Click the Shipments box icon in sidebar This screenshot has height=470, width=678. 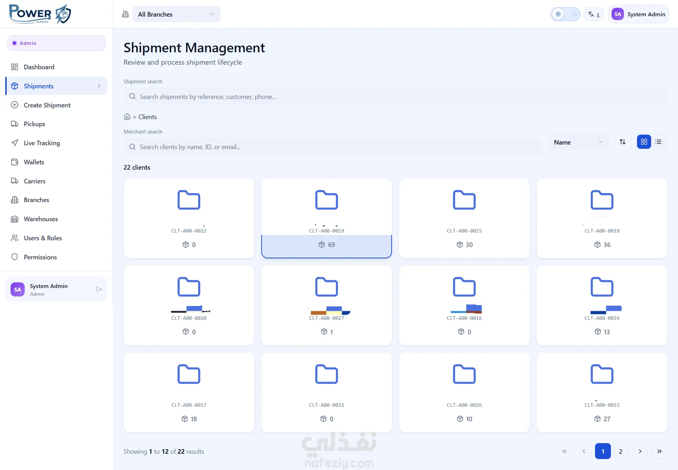pos(14,86)
